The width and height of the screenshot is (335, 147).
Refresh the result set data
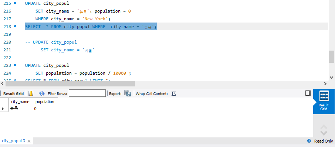tap(42, 93)
